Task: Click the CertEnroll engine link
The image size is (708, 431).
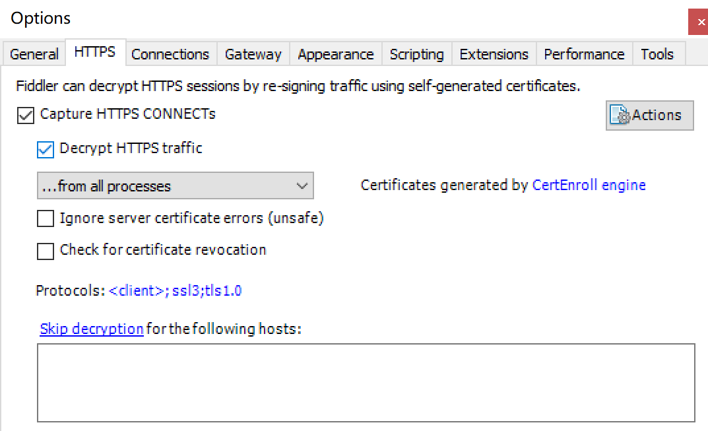Action: tap(589, 185)
